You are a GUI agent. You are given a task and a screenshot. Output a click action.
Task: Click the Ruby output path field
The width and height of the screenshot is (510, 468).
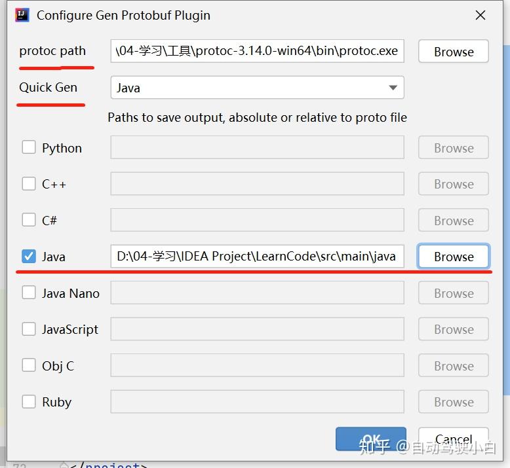pyautogui.click(x=256, y=402)
